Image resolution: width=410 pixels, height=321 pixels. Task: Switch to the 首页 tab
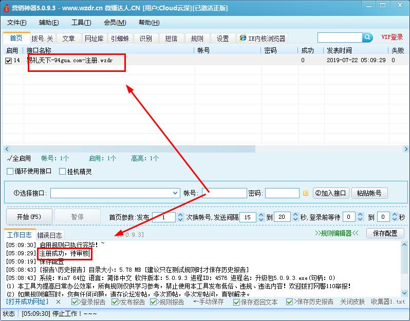coord(16,38)
